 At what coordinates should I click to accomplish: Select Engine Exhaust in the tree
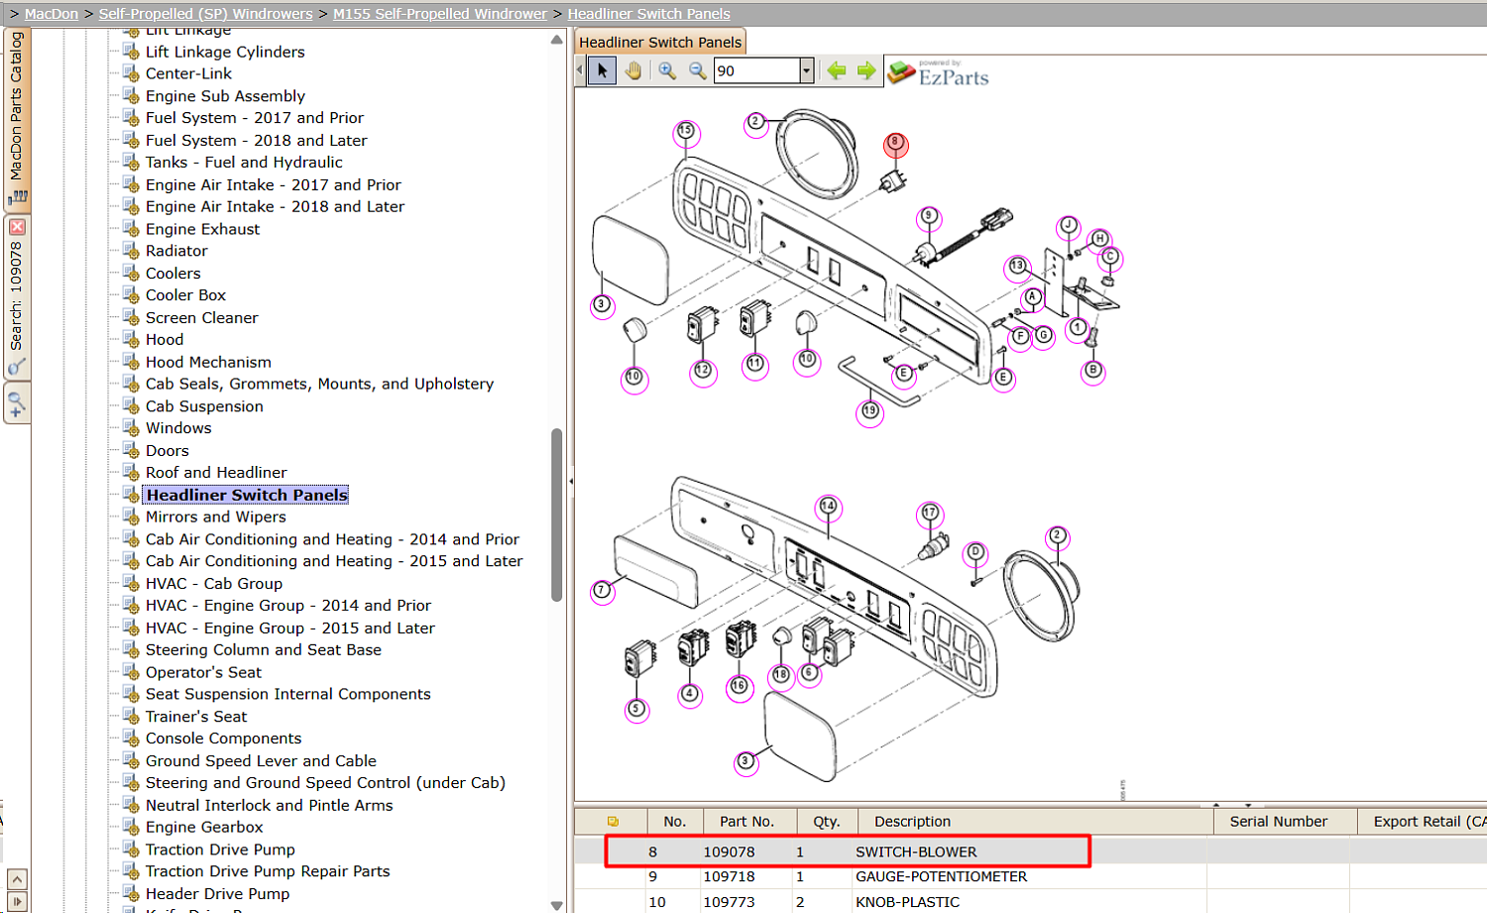pyautogui.click(x=202, y=229)
